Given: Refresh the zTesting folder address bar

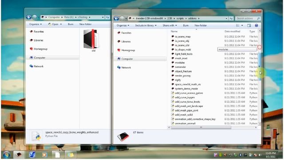Looking at the screenshot, I should coord(107,17).
